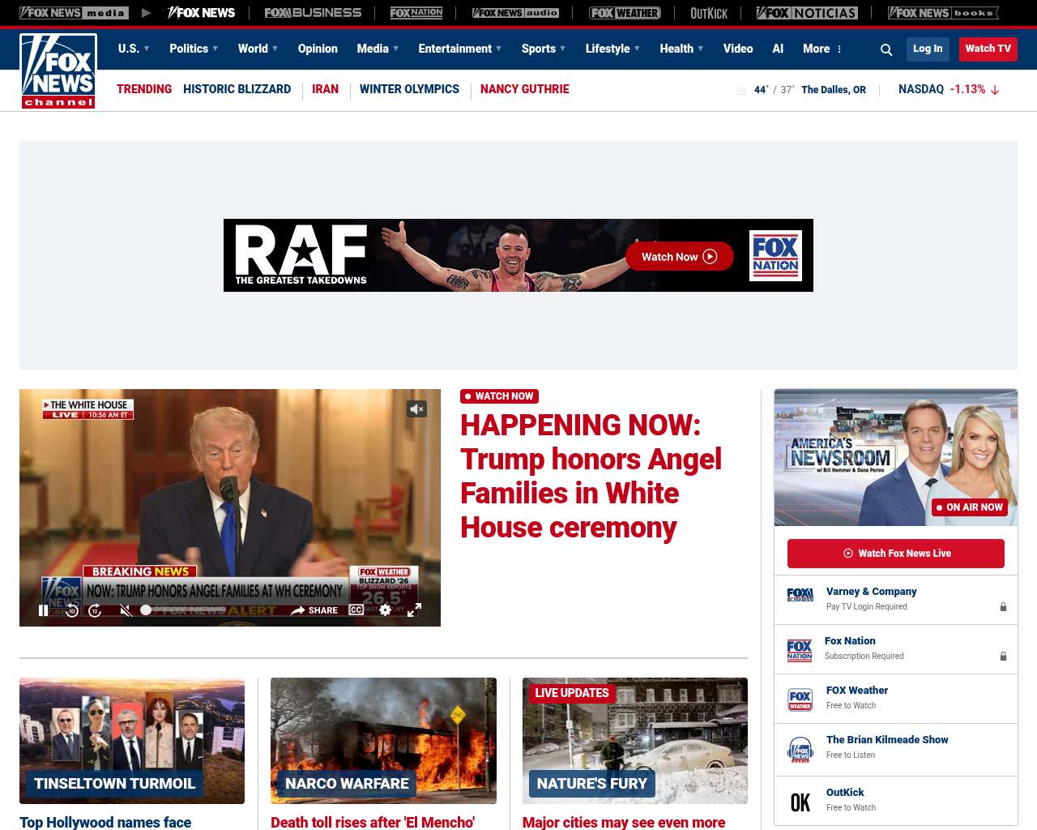Click the Share arrow on video player
Screen dimensions: 1037x830
314,610
